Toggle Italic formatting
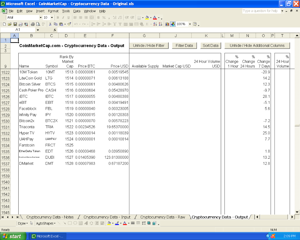The width and height of the screenshot is (300, 240). 63,18
